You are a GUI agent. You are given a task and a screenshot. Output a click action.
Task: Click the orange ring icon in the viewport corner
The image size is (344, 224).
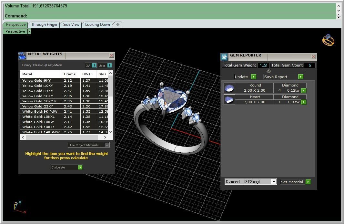[328, 40]
